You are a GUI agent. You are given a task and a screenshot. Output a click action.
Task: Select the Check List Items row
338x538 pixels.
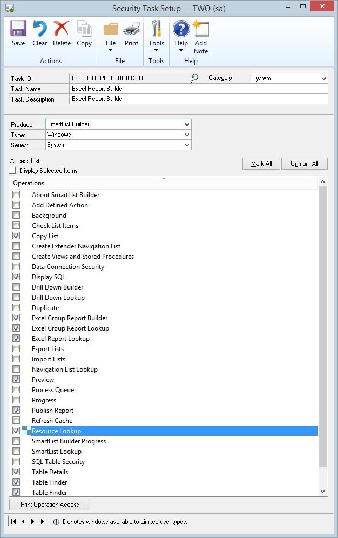click(164, 225)
